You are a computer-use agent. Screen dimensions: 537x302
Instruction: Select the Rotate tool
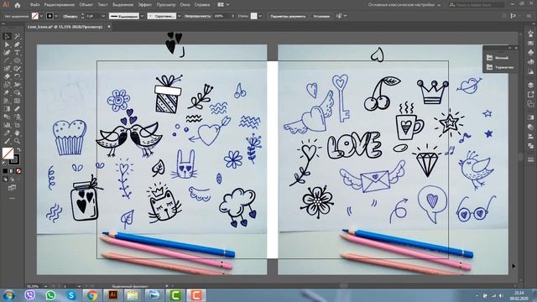17,76
